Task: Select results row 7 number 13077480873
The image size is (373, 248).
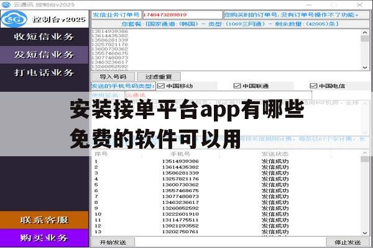Action: pyautogui.click(x=180, y=197)
